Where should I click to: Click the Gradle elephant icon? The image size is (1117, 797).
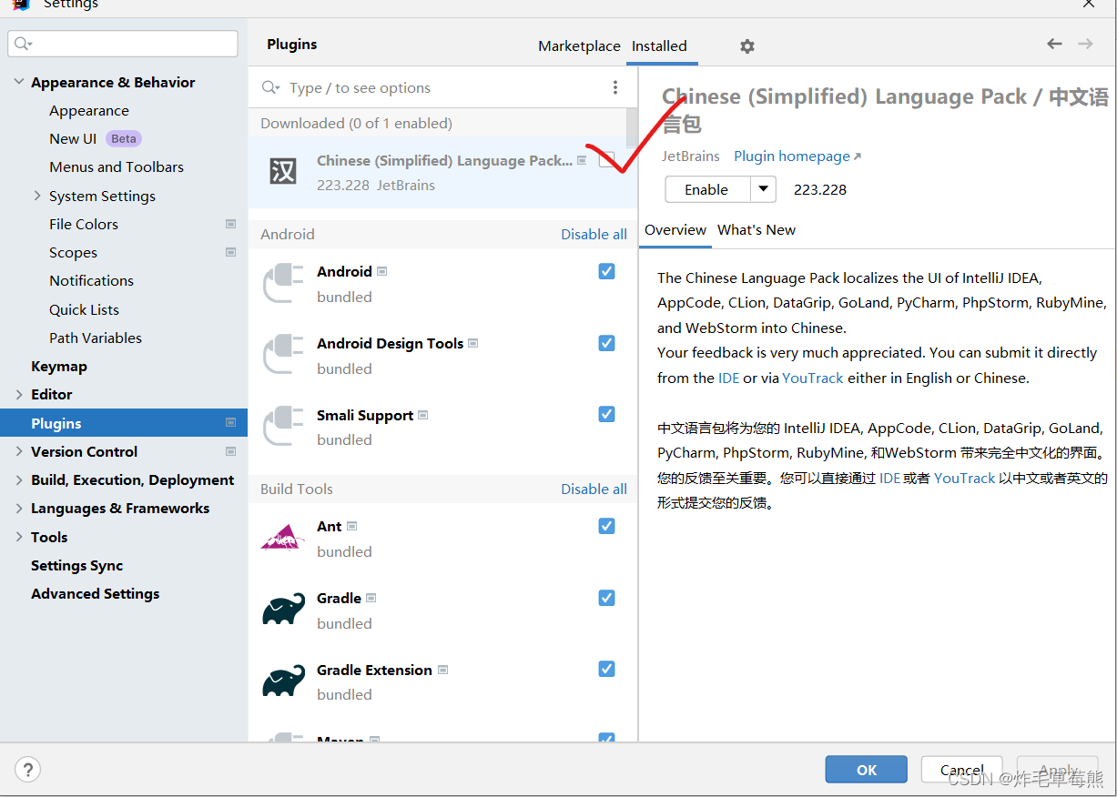283,610
